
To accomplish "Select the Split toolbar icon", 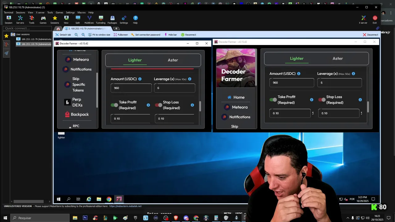I will point(77,20).
